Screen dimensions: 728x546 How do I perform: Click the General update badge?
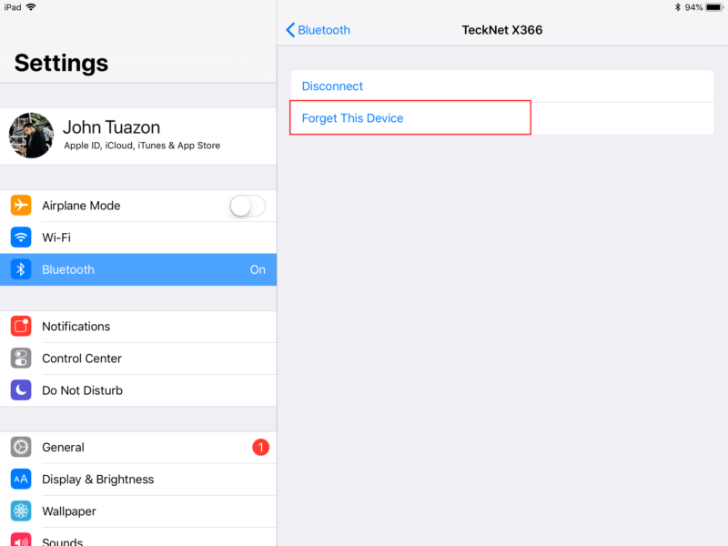coord(260,447)
